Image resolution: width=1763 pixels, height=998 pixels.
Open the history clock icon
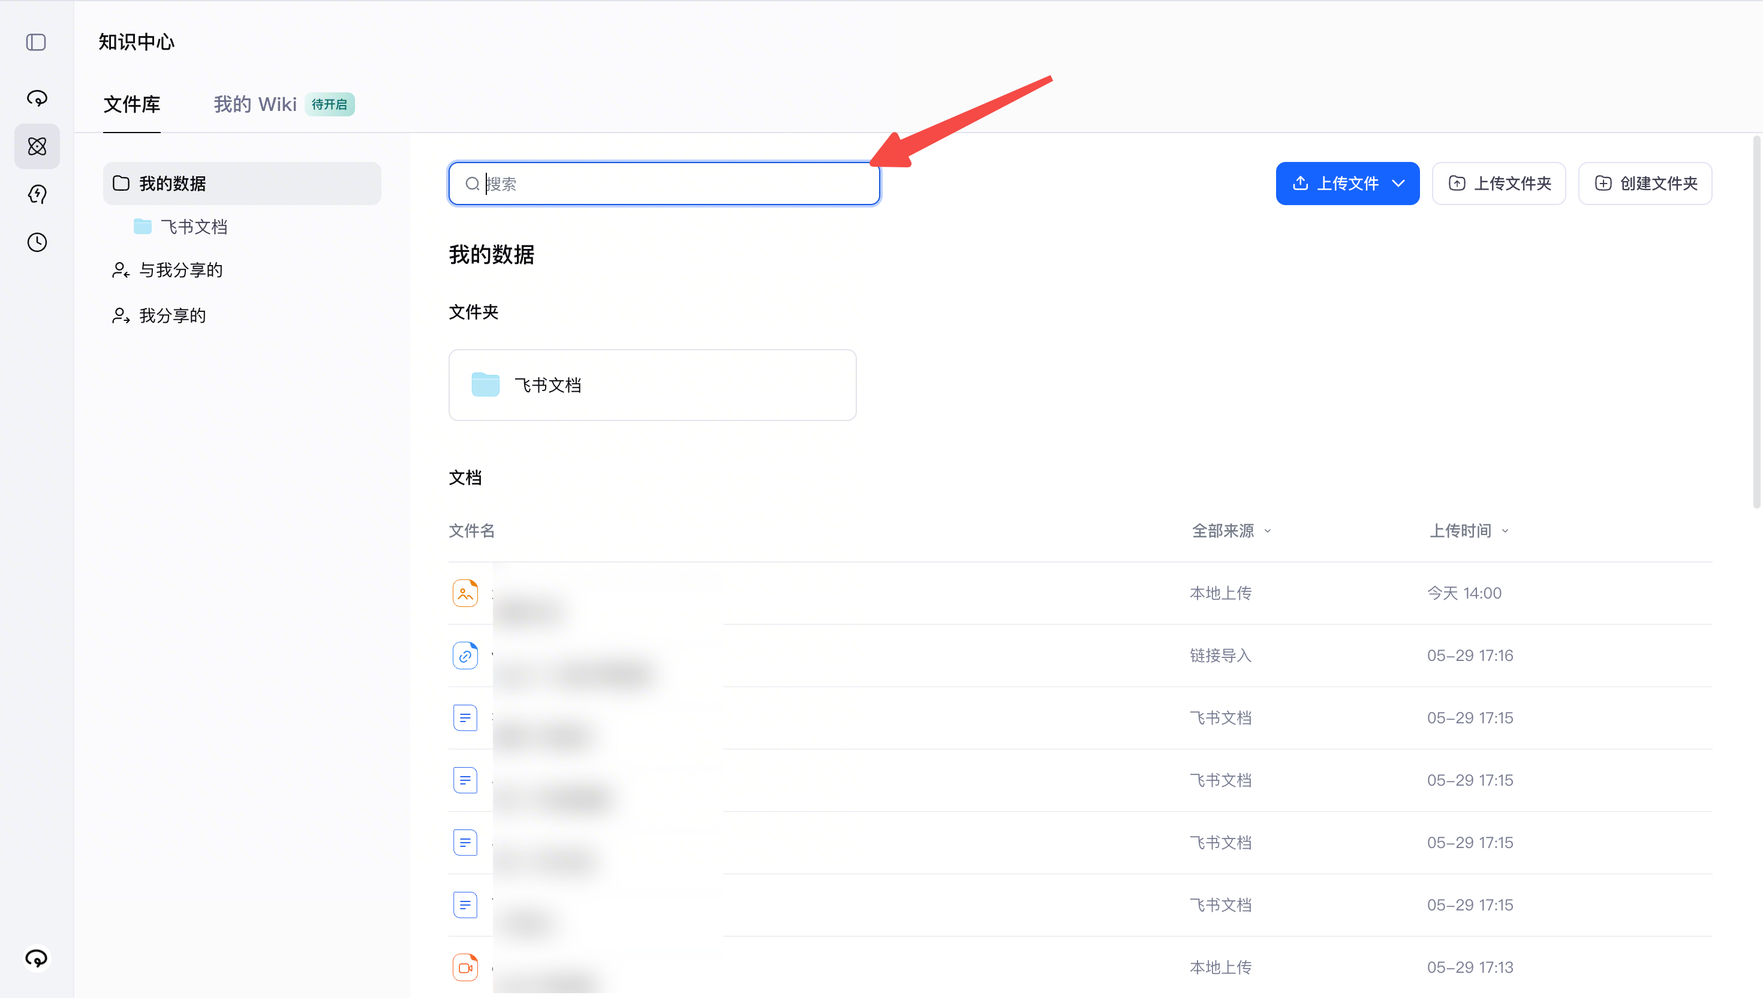coord(37,242)
